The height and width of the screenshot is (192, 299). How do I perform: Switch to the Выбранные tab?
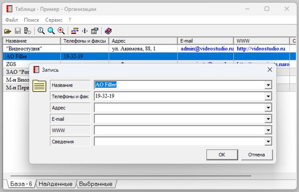click(96, 184)
